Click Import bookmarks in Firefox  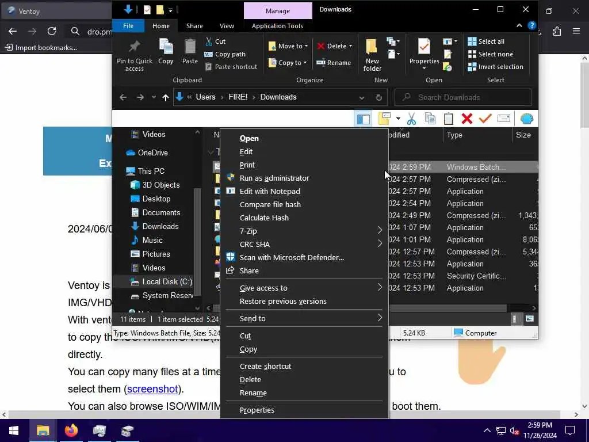click(41, 48)
